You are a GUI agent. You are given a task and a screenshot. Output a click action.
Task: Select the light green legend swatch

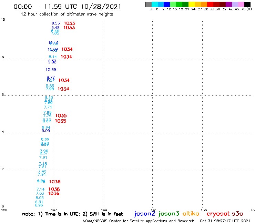(173, 4)
